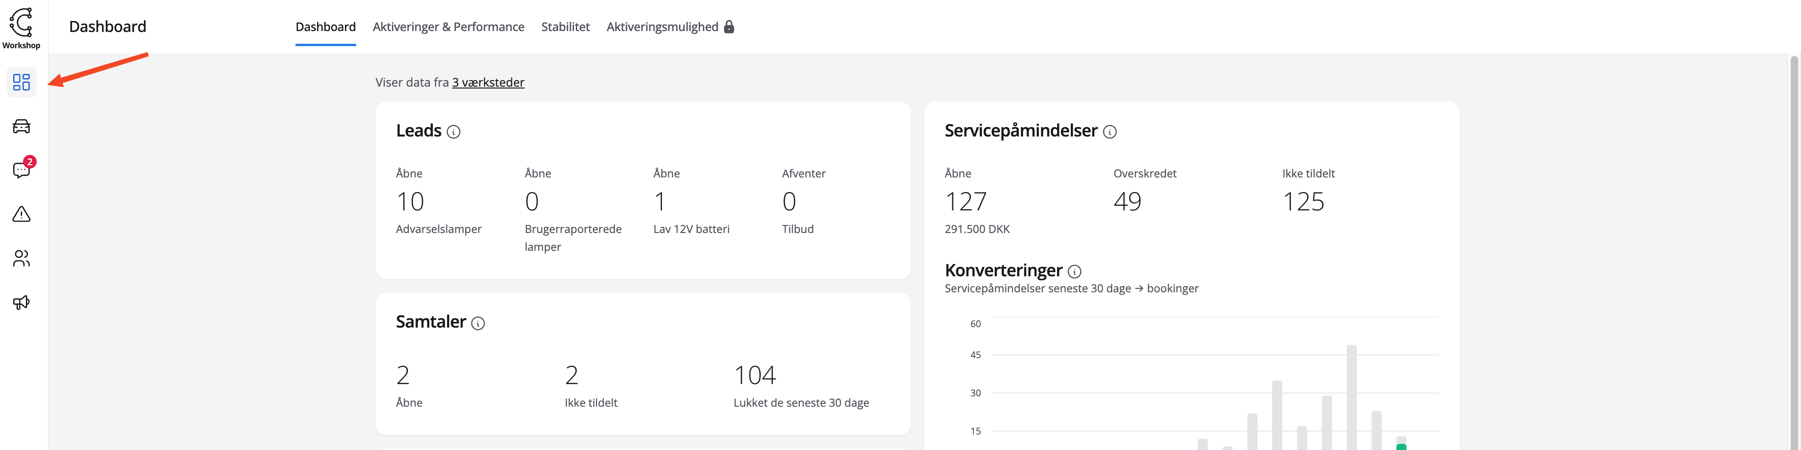Click the 49 Overskredet service reminders count
Image resolution: width=1801 pixels, height=450 pixels.
[x=1127, y=201]
